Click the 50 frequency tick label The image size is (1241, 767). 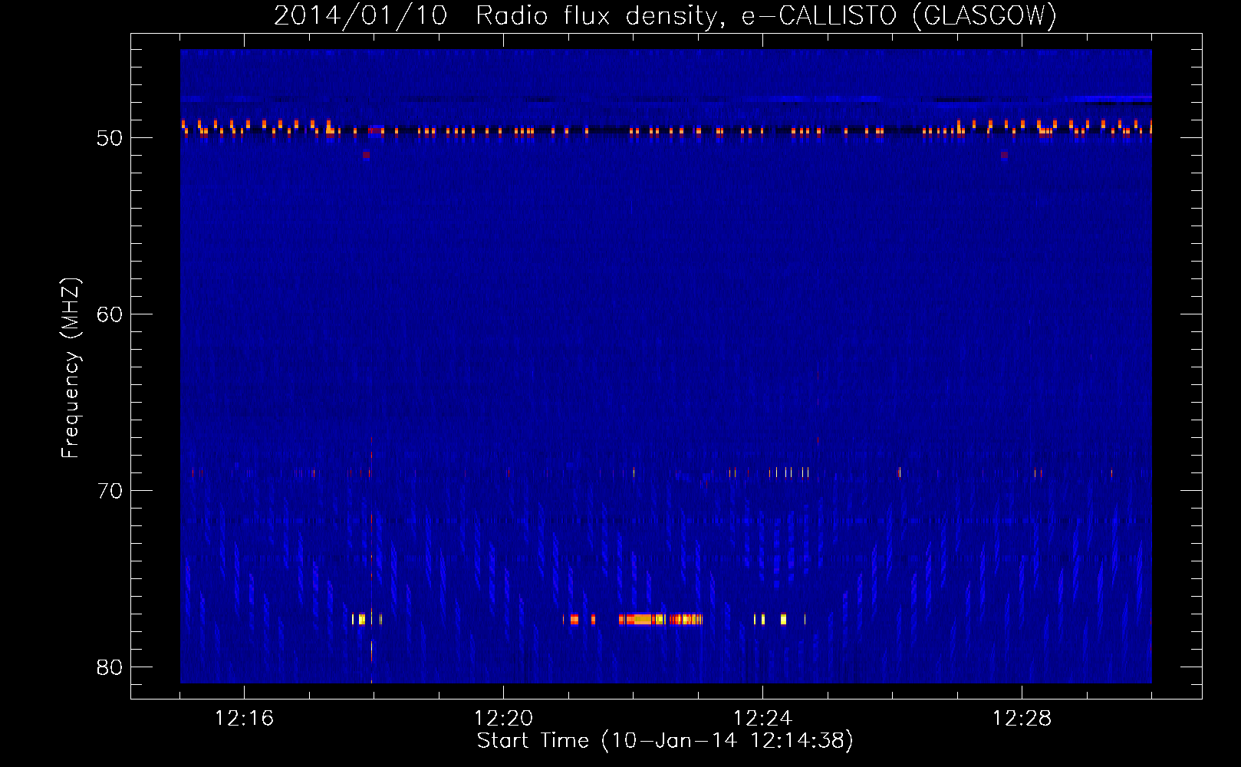click(110, 138)
